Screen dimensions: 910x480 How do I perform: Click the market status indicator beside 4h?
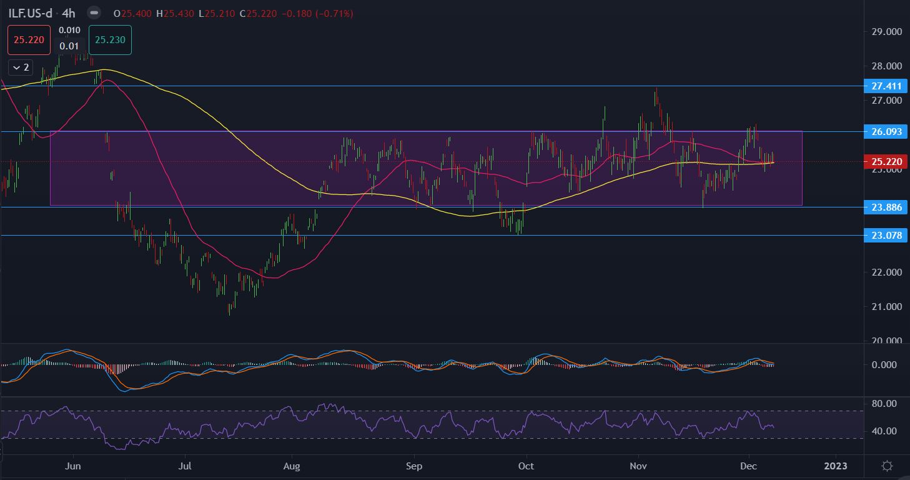(x=94, y=12)
